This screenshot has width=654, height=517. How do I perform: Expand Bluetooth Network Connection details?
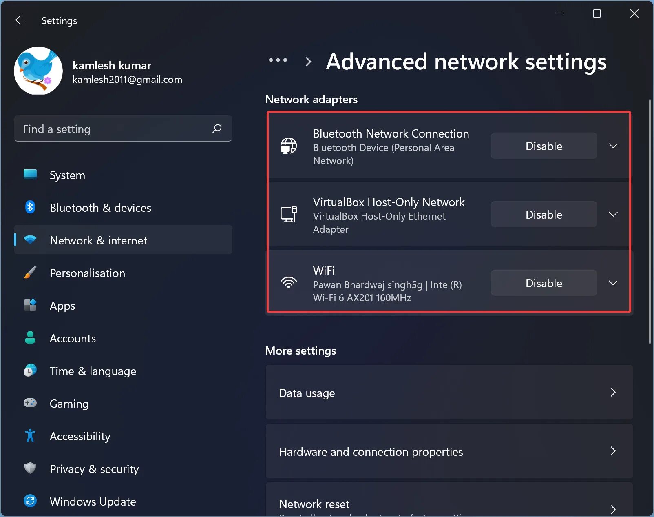[x=613, y=146]
